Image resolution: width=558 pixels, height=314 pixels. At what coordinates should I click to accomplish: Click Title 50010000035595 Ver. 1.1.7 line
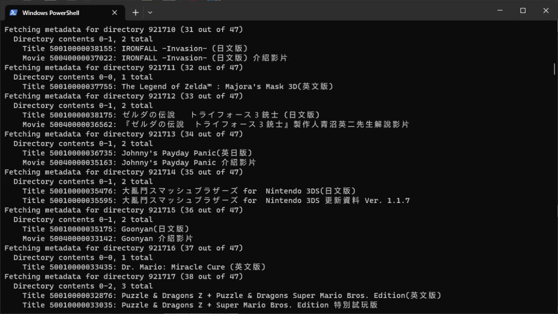coord(216,200)
